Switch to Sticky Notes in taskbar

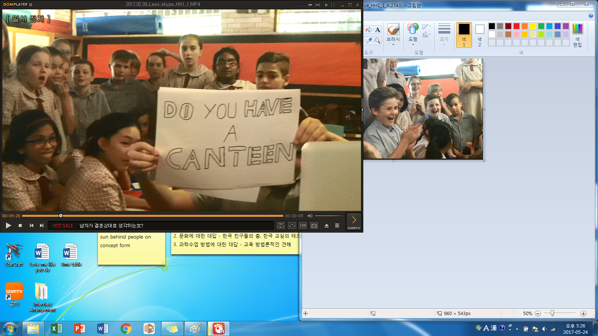point(172,329)
